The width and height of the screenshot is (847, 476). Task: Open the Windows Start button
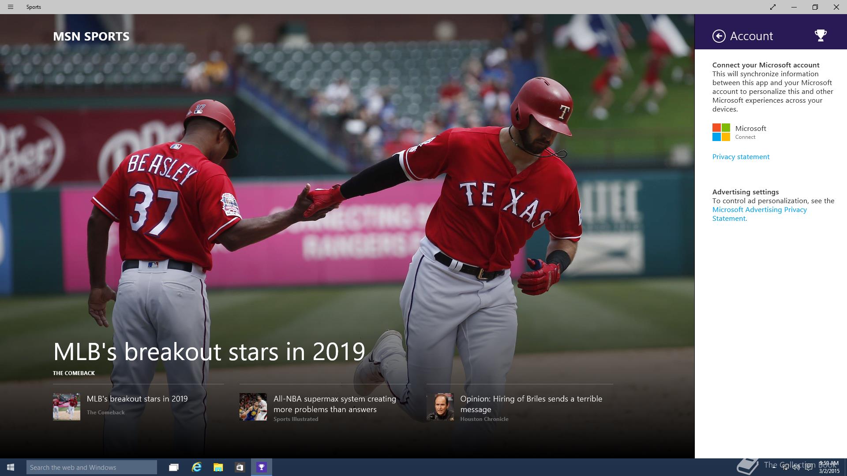[x=11, y=467]
